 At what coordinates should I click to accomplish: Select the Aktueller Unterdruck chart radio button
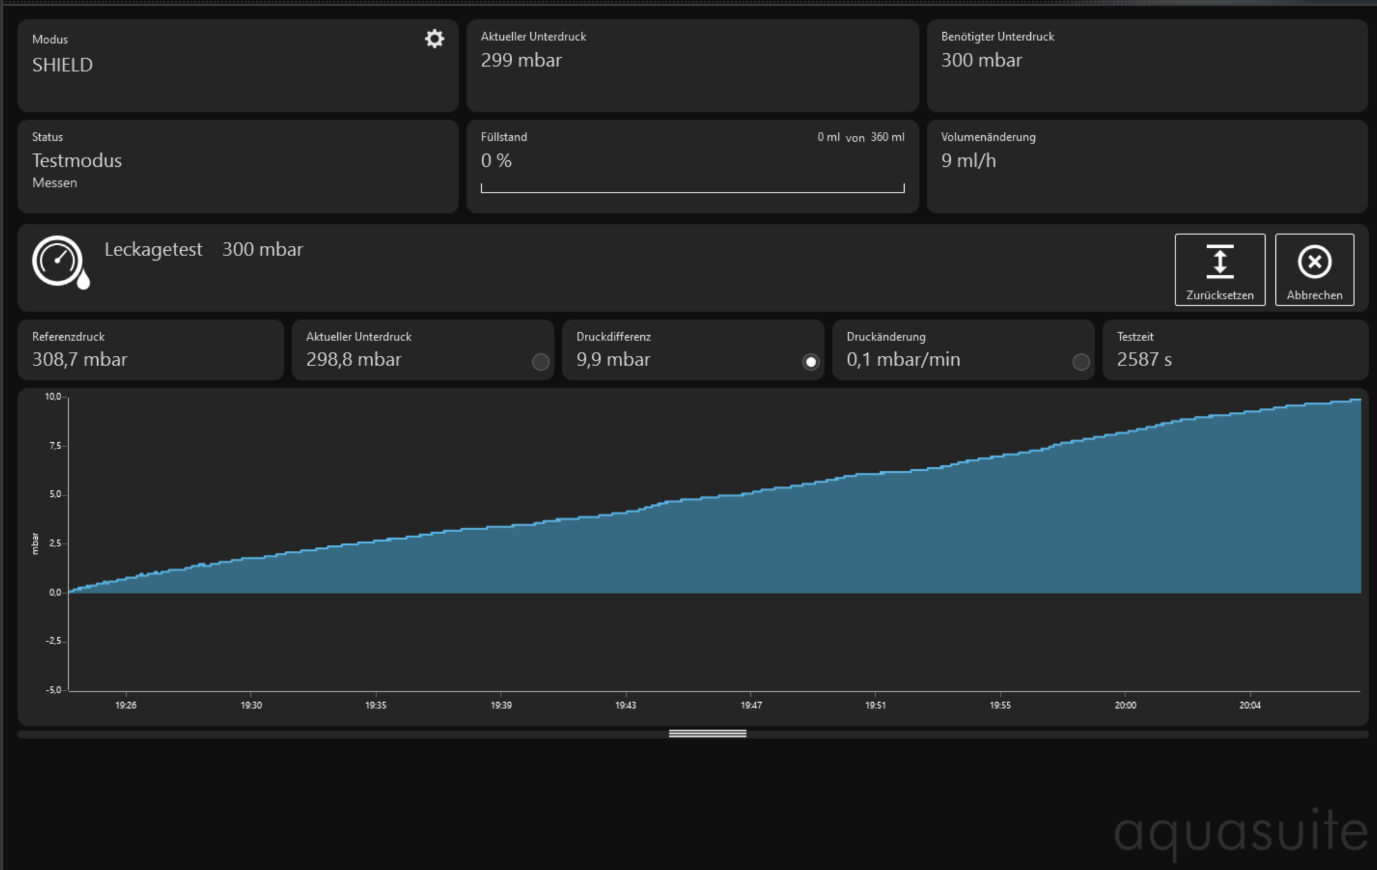click(x=541, y=362)
